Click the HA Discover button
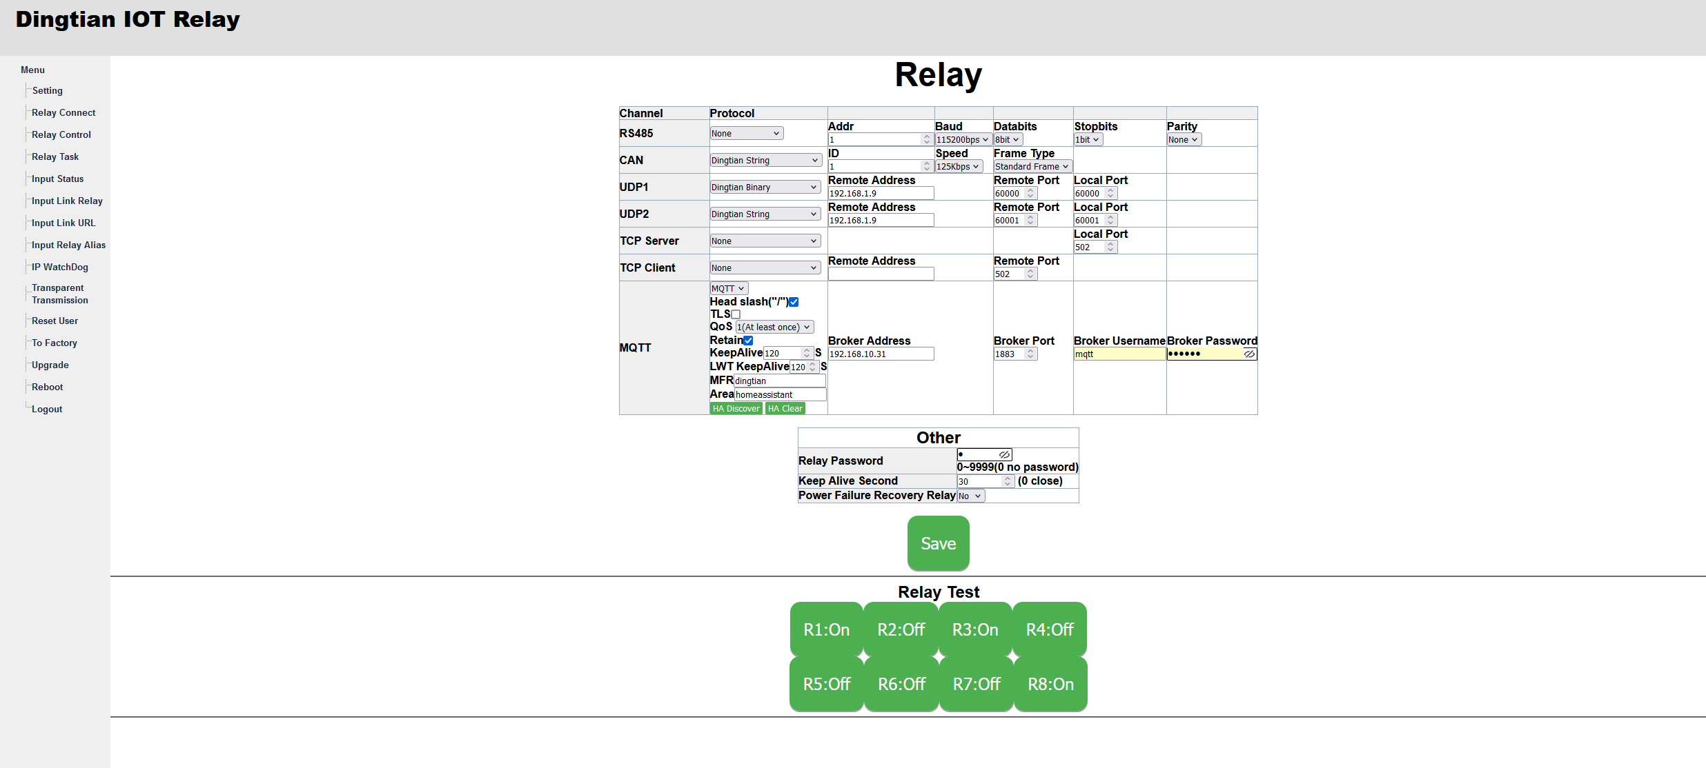The width and height of the screenshot is (1706, 768). tap(736, 408)
